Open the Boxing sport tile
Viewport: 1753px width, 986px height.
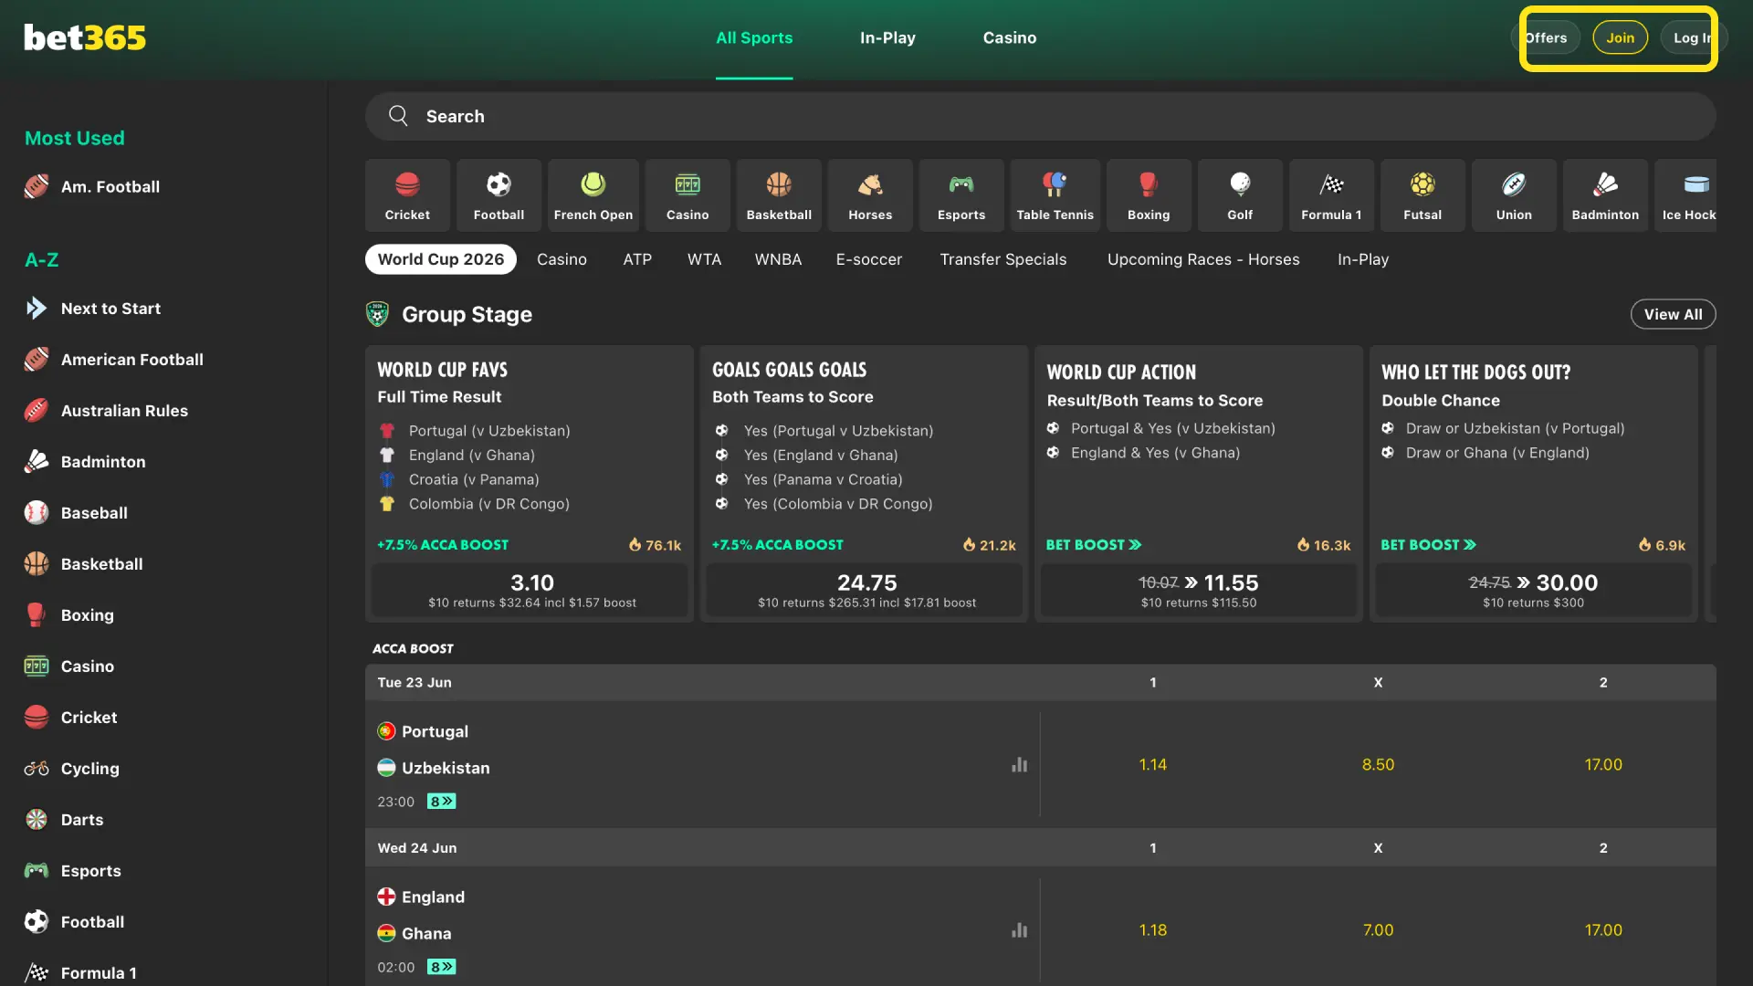coord(1149,195)
